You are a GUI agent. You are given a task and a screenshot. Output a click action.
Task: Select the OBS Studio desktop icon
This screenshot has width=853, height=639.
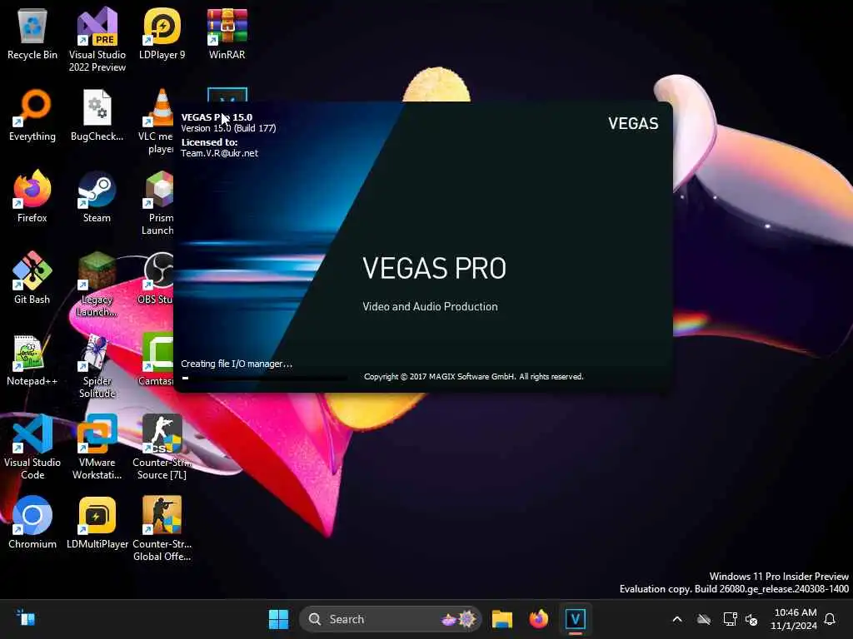157,278
